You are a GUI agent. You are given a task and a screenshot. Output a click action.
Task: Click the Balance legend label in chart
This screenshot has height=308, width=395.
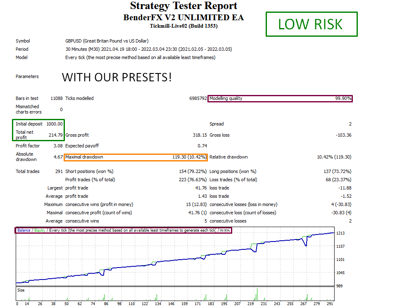point(24,230)
